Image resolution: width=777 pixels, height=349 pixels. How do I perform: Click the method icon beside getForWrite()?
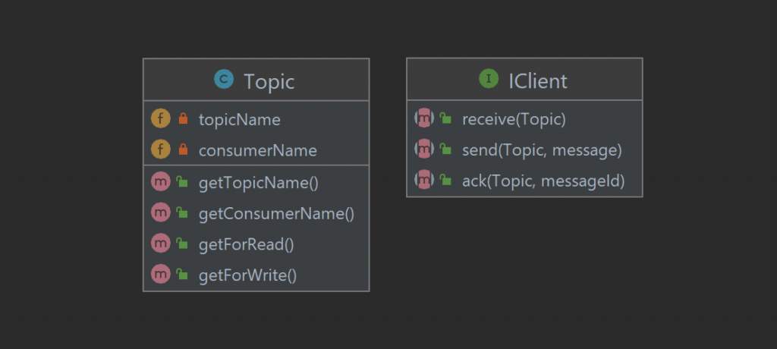(x=161, y=274)
